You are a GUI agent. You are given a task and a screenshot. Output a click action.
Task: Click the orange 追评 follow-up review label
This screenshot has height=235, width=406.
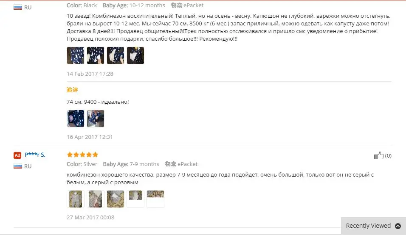pyautogui.click(x=72, y=90)
